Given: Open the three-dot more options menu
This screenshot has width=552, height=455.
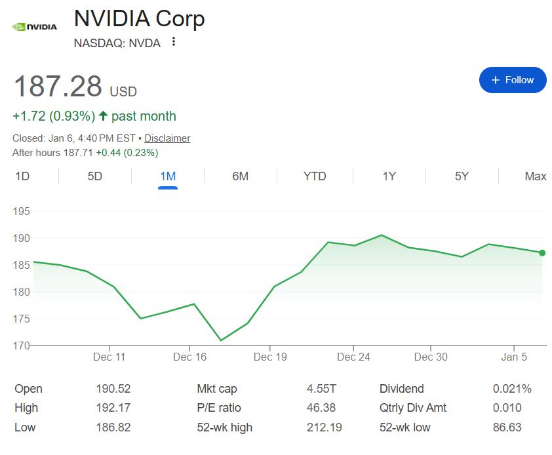Looking at the screenshot, I should [174, 42].
